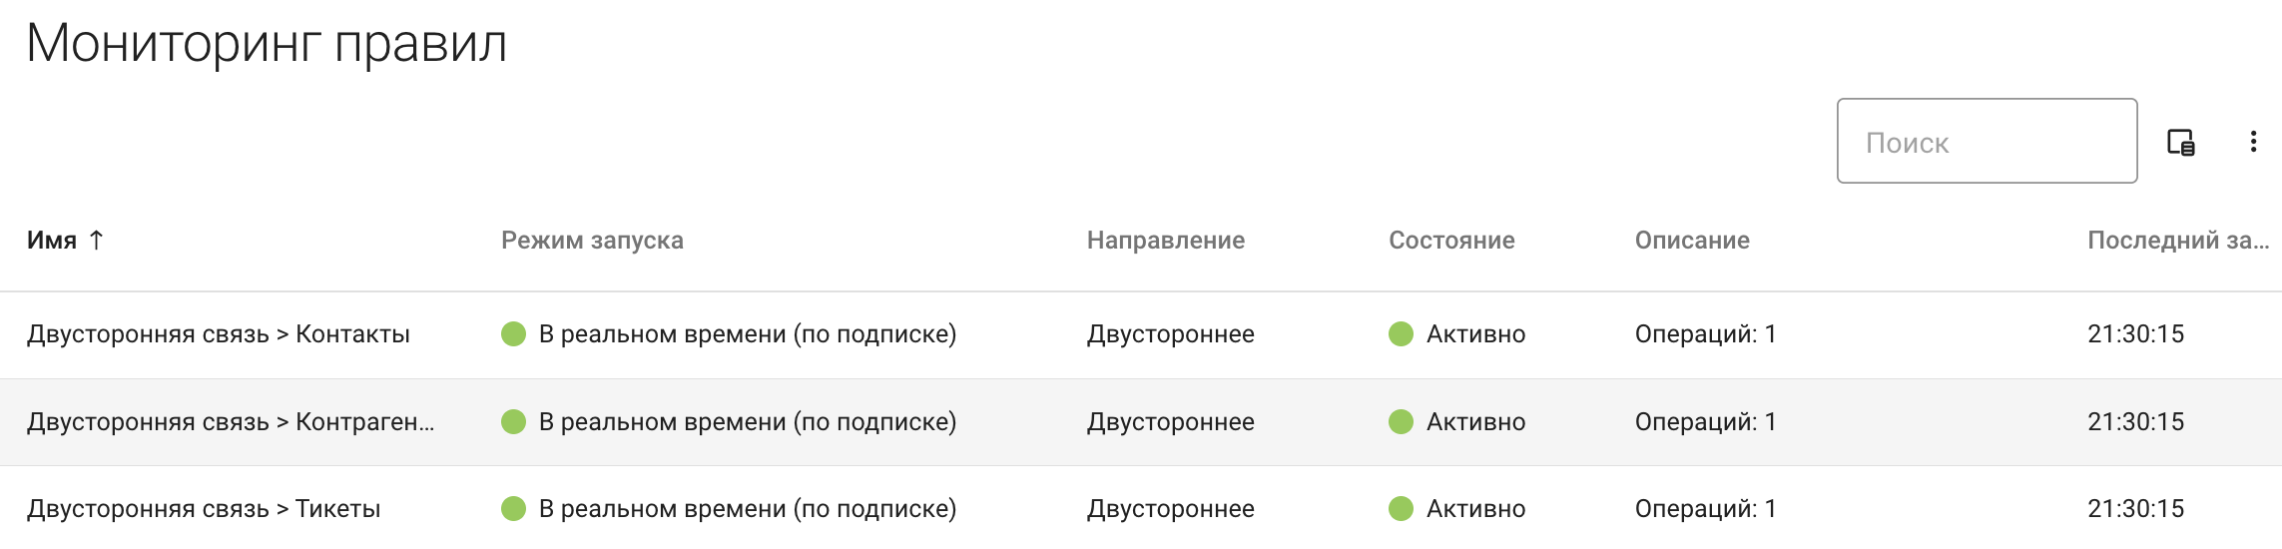Open the Двусторонняя связь > Тикеты rule
This screenshot has width=2282, height=549.
(x=204, y=509)
